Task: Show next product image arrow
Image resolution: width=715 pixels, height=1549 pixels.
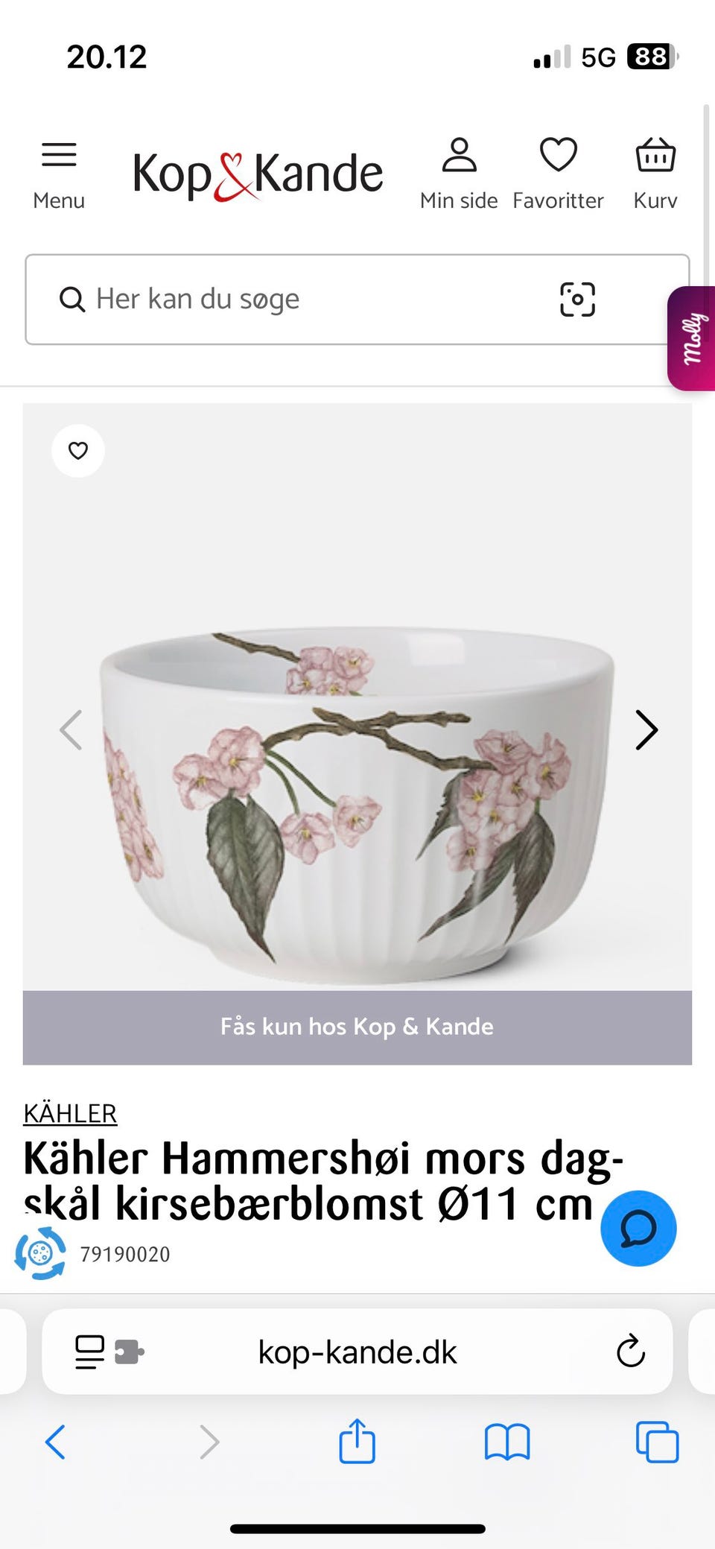Action: coord(646,729)
